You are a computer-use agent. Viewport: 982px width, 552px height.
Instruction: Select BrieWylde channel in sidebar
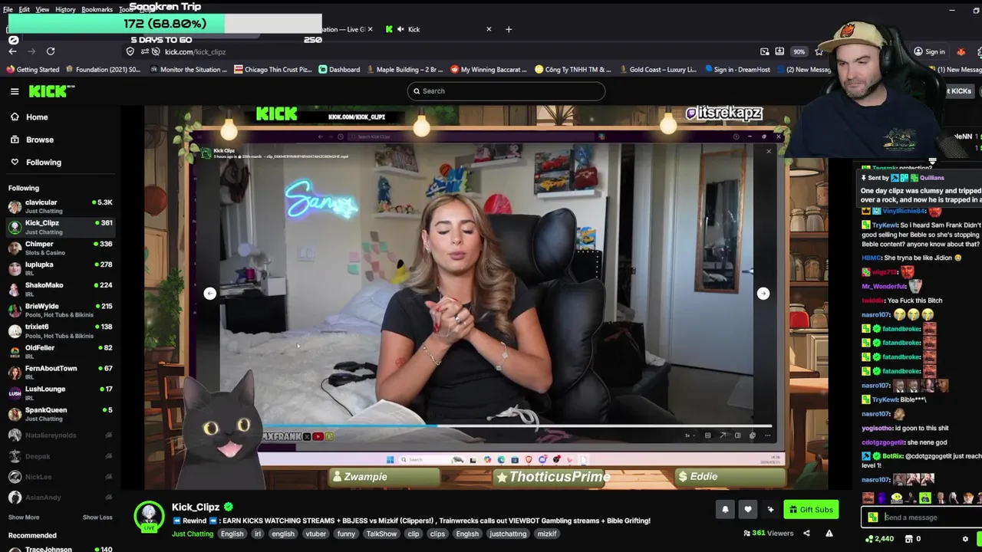(x=60, y=310)
